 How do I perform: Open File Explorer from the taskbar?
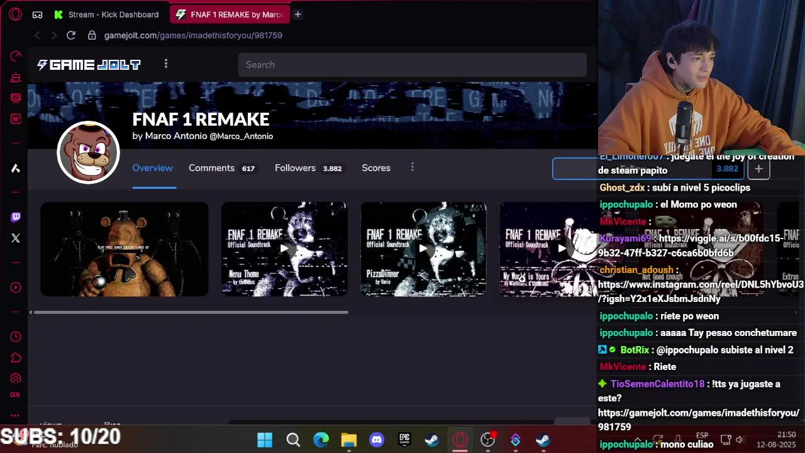[349, 440]
